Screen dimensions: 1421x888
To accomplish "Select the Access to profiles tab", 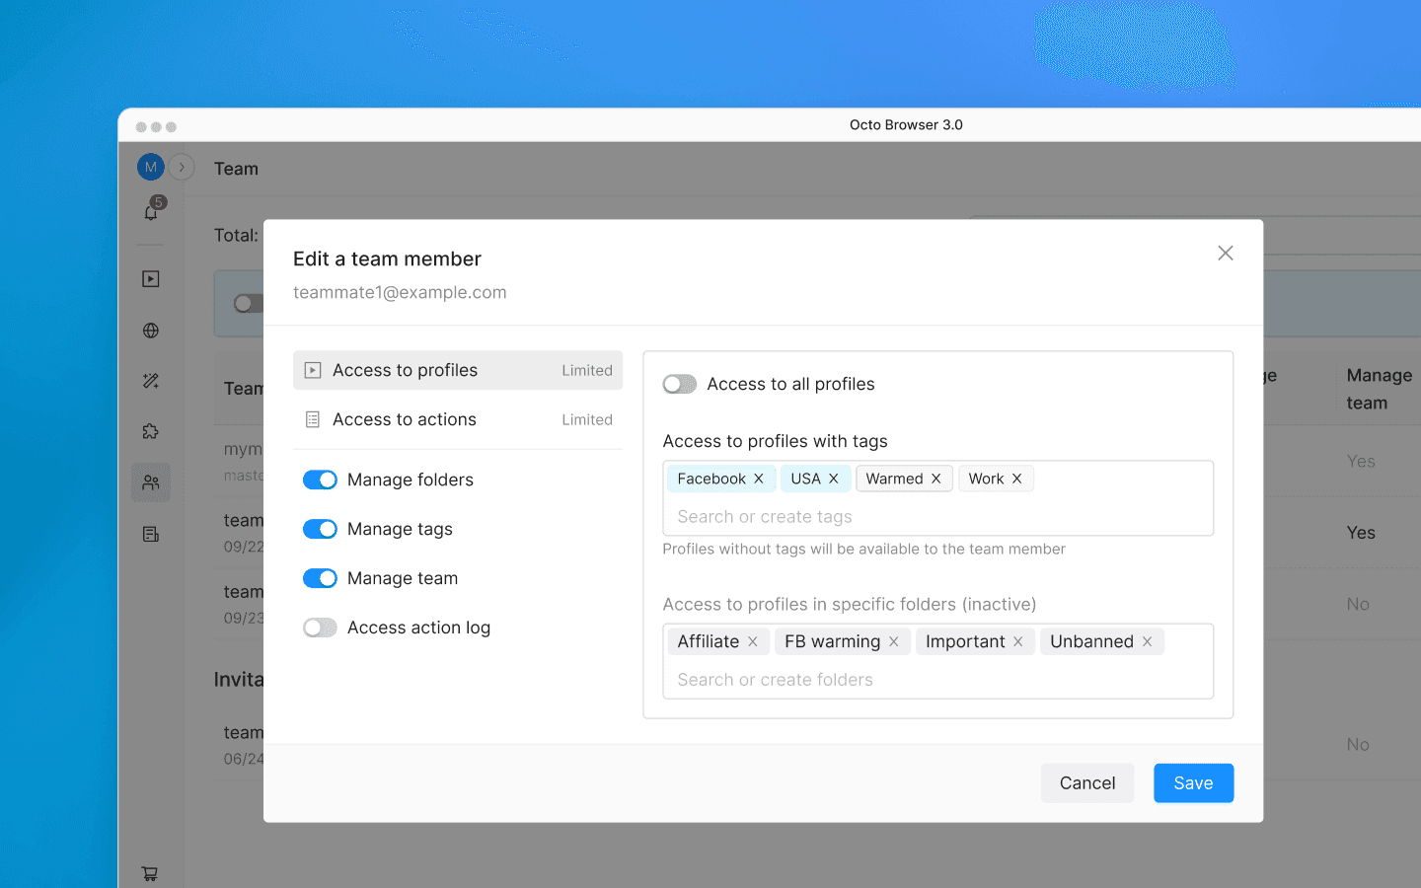I will coord(458,370).
